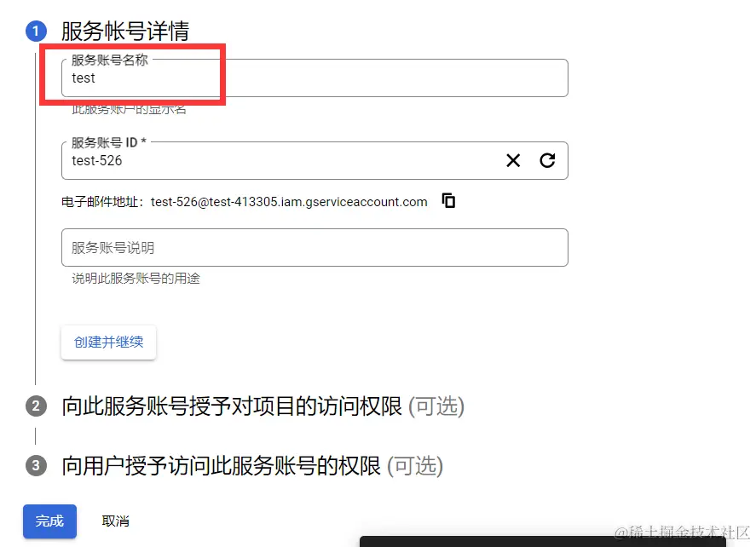Click the 电子邮件地址 label

click(101, 202)
